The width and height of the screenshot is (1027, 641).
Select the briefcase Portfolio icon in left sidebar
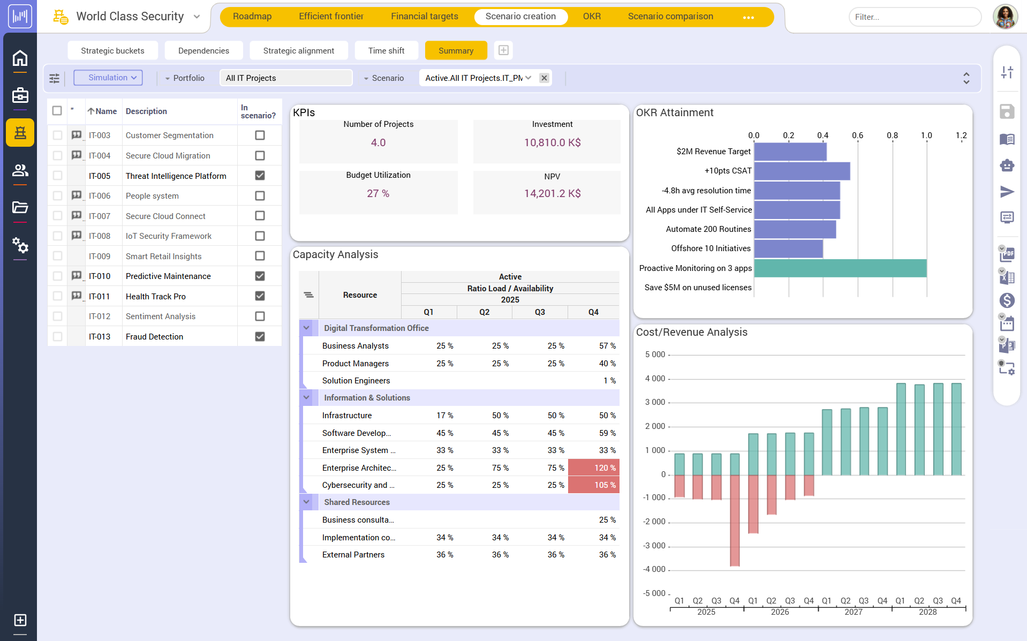coord(20,95)
